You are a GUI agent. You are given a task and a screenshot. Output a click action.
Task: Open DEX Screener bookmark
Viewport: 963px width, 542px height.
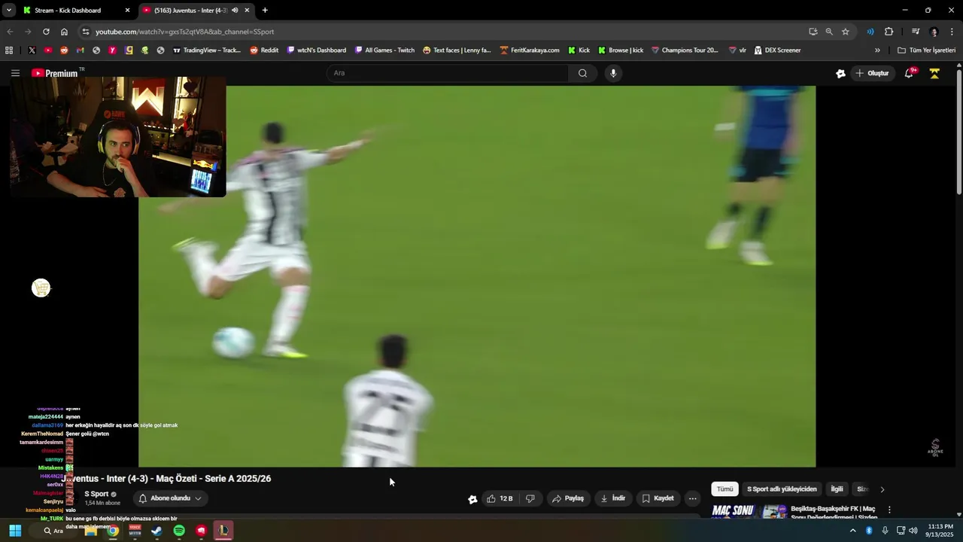pyautogui.click(x=777, y=50)
